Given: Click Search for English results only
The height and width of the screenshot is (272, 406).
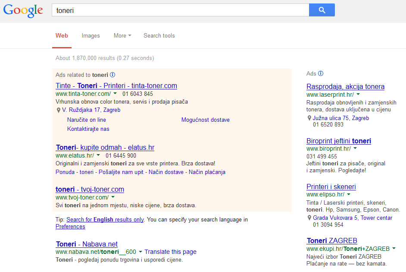Looking at the screenshot, I should (105, 220).
